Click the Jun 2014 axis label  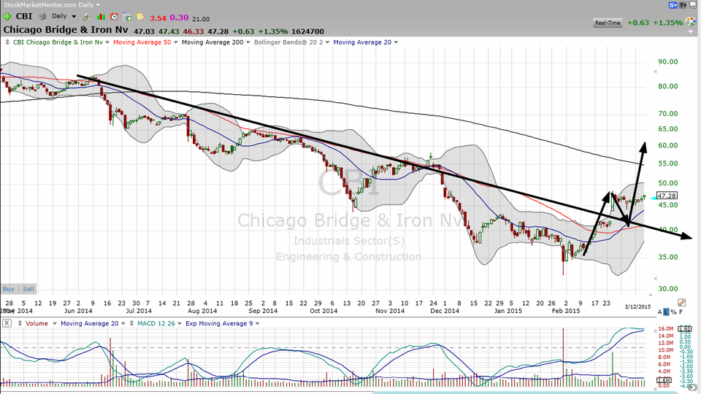pos(78,311)
